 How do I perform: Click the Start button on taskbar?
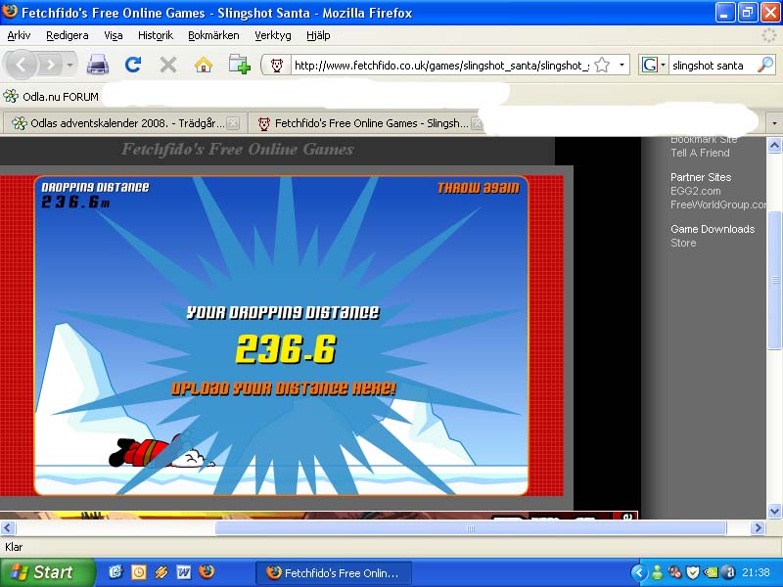[47, 572]
